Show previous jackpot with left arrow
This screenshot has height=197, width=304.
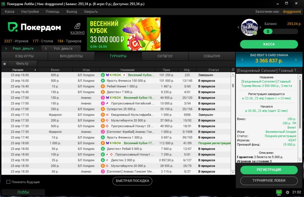[242, 60]
